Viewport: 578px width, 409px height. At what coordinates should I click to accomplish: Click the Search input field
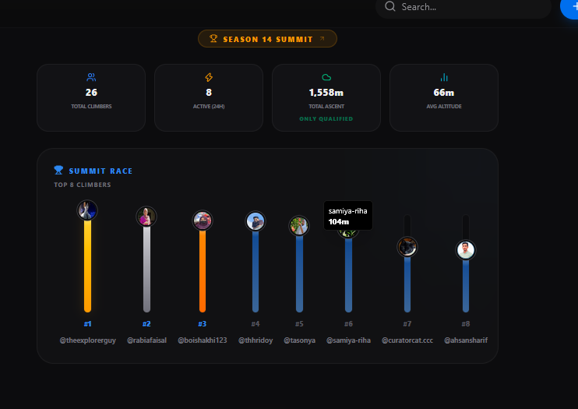click(463, 7)
